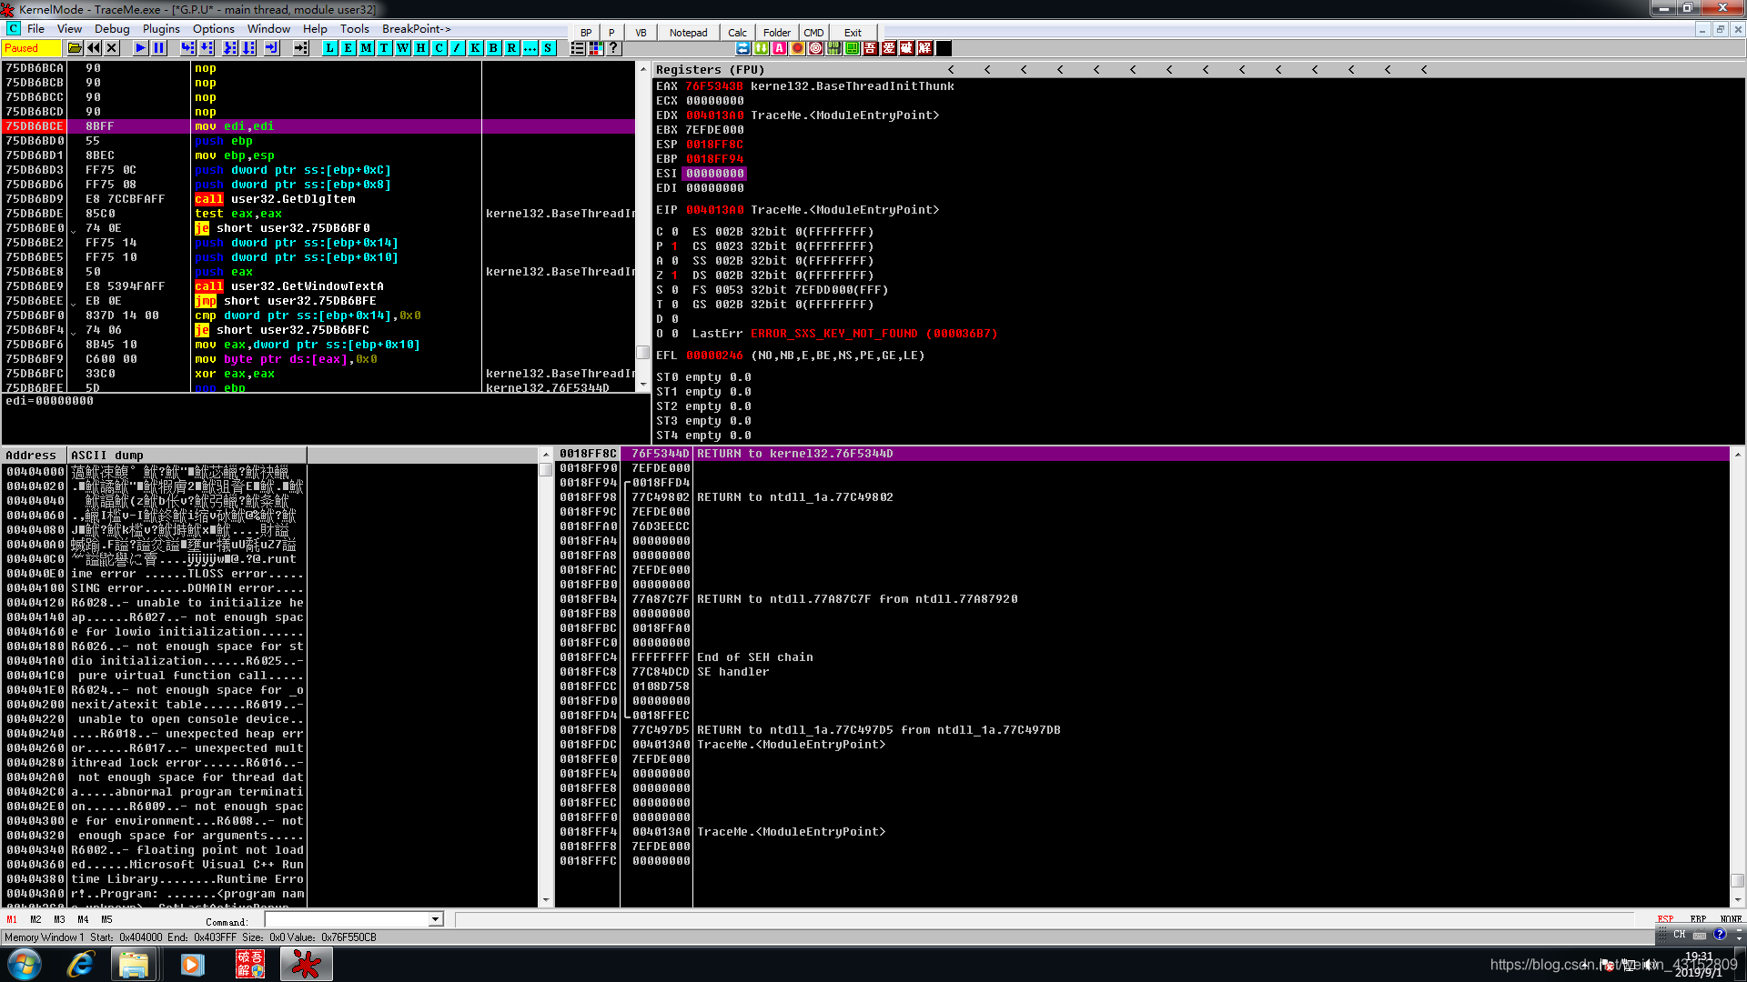Switch to memory window M5

click(106, 919)
